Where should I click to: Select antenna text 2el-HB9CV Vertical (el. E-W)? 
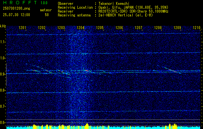pos(126,15)
